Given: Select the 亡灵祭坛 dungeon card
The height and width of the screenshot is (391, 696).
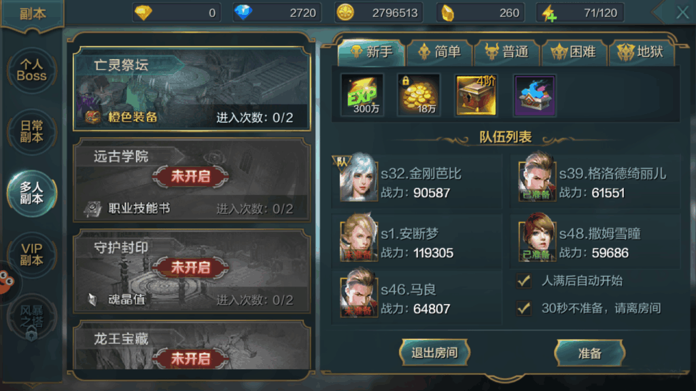Looking at the screenshot, I should 192,89.
